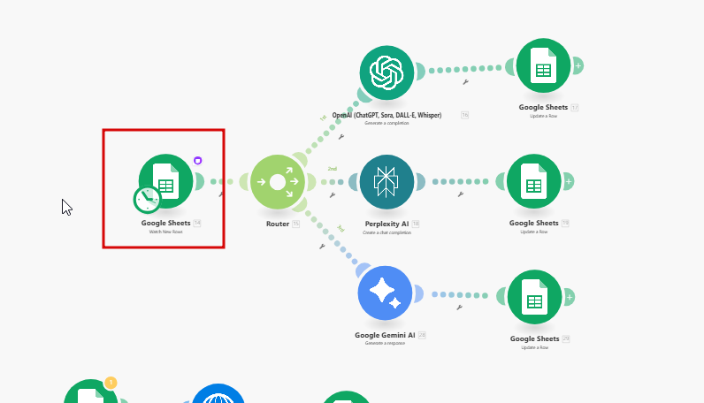Open Google Sheets module following Perplexity AI

click(534, 181)
